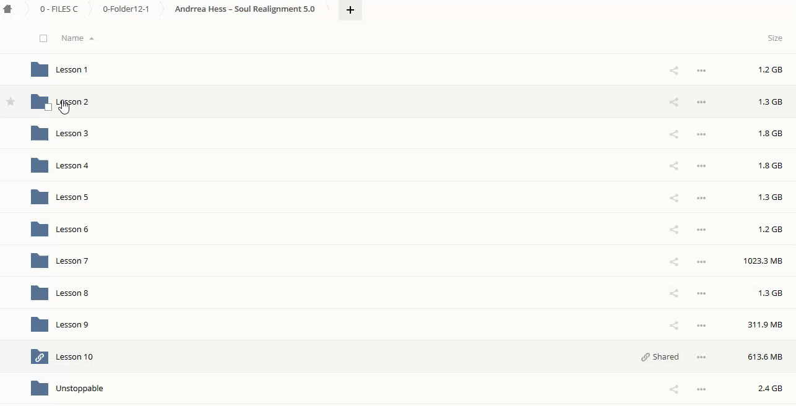This screenshot has width=796, height=406.
Task: Open the Lesson 4 folder
Action: click(72, 165)
